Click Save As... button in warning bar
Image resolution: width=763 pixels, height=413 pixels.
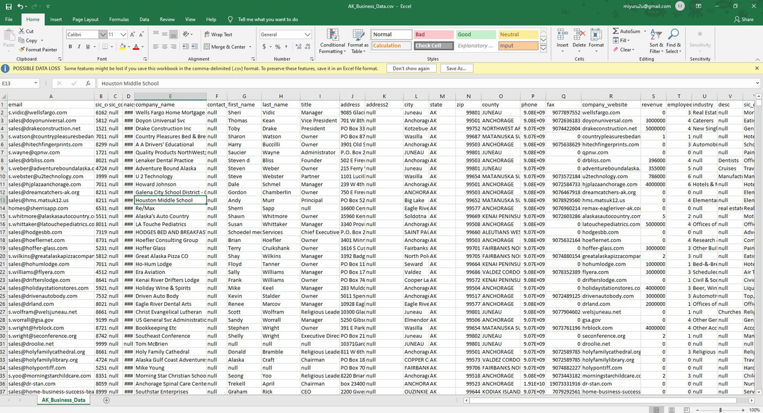tap(456, 69)
